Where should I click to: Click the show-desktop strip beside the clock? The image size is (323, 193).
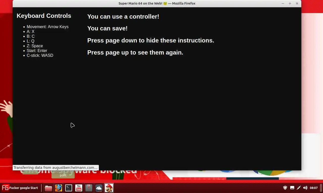click(321, 188)
